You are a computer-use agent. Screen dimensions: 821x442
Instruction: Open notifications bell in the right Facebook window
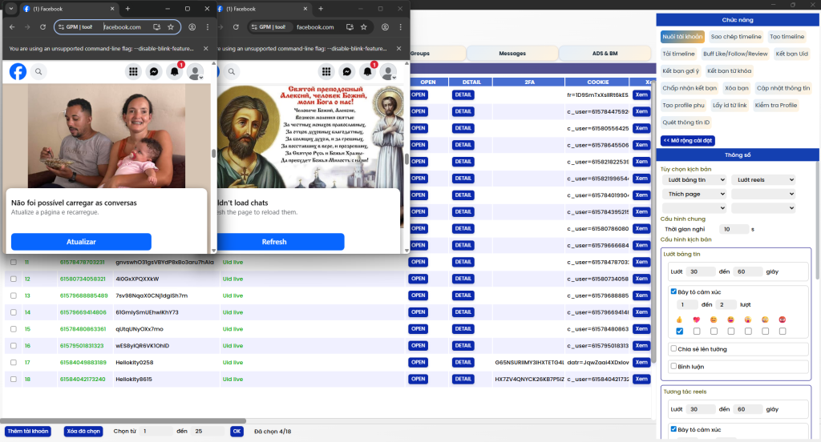tap(368, 72)
